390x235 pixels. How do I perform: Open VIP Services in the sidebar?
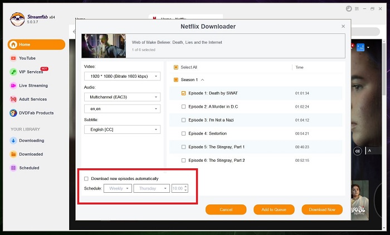(x=31, y=72)
